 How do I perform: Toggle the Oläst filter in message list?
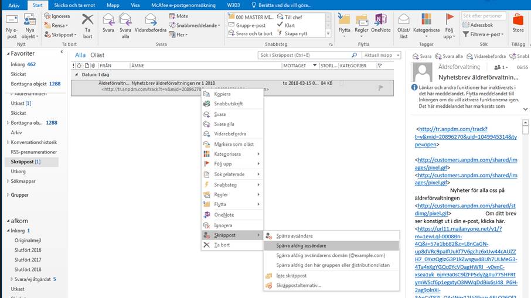point(97,55)
